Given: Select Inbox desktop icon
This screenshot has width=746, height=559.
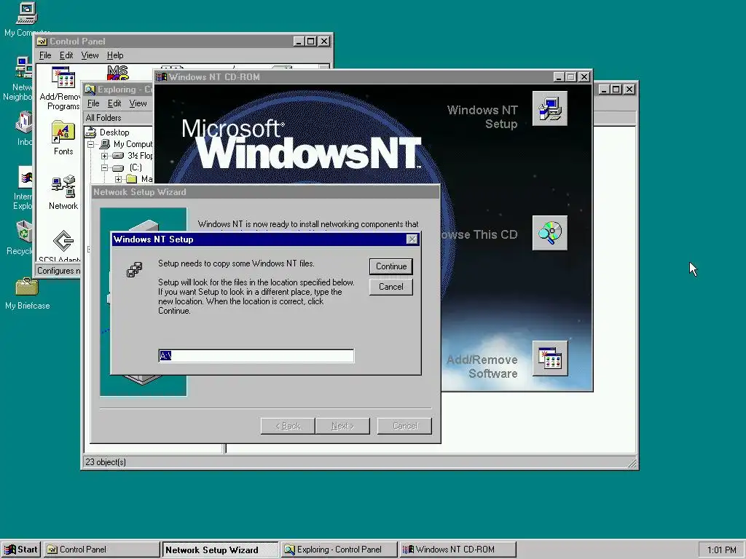Looking at the screenshot, I should tap(24, 128).
